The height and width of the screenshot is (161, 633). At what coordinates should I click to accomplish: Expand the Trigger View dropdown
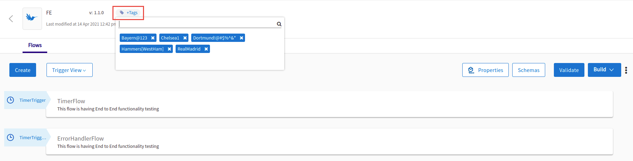click(69, 70)
